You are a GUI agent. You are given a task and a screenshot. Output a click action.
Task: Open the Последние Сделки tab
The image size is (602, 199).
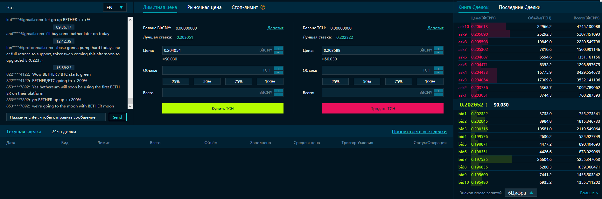point(519,7)
